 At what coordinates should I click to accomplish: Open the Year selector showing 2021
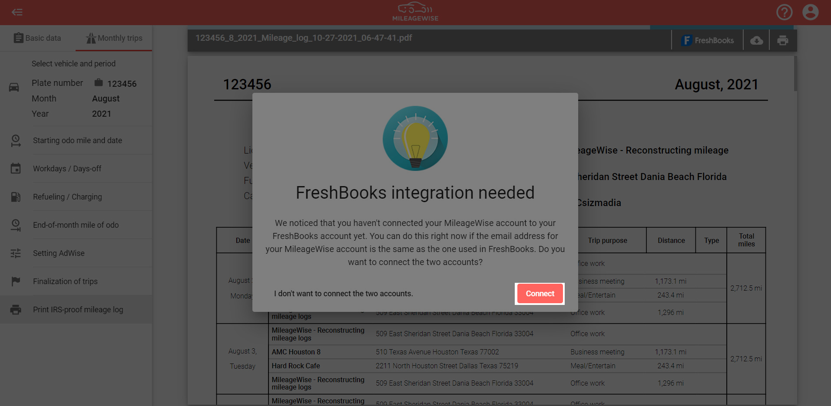click(x=102, y=114)
